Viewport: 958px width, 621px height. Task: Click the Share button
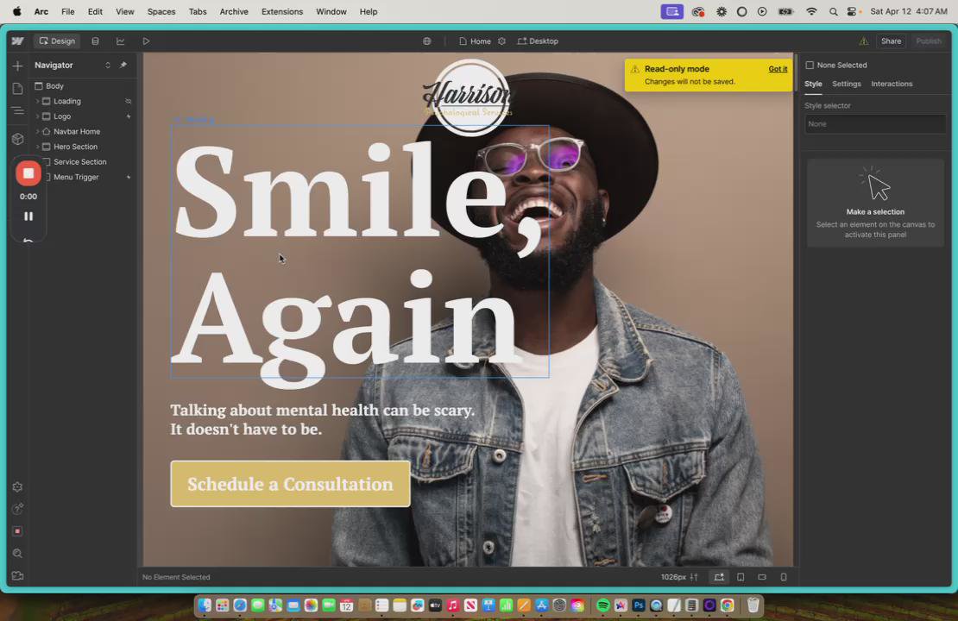click(891, 41)
